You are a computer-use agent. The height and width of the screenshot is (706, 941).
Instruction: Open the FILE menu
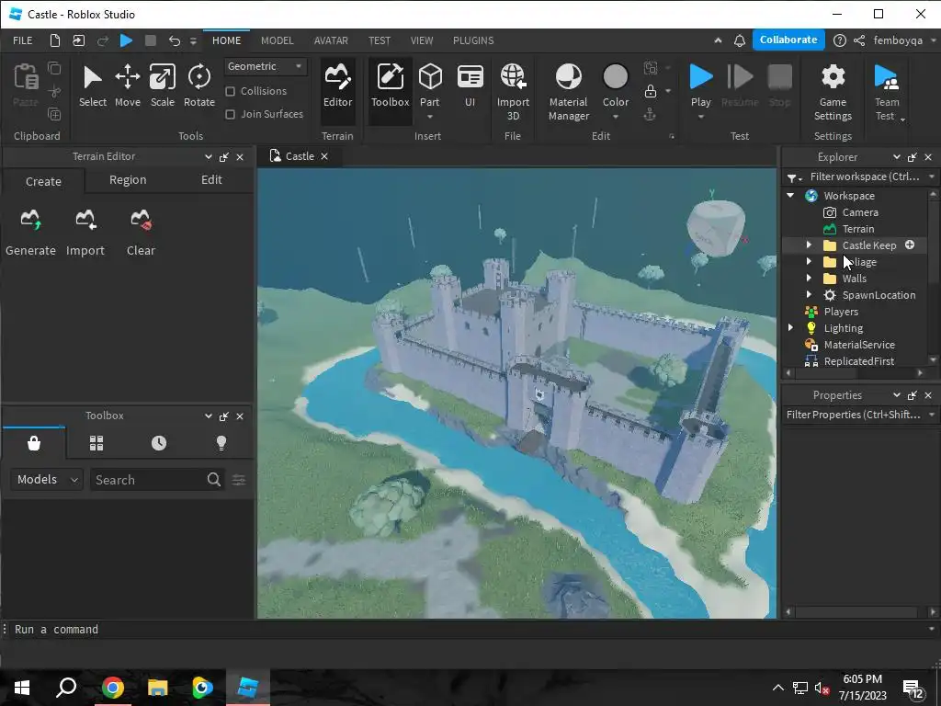[x=23, y=40]
